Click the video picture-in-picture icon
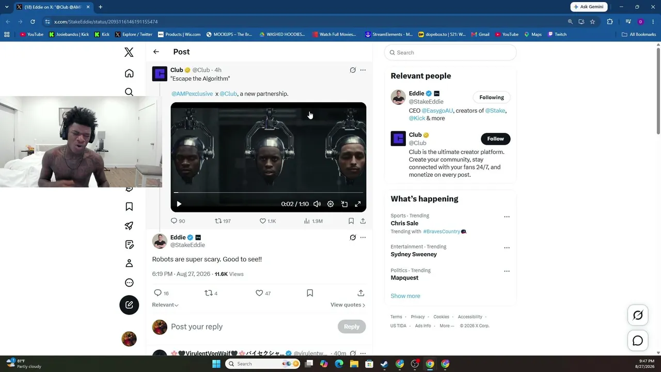 344,204
